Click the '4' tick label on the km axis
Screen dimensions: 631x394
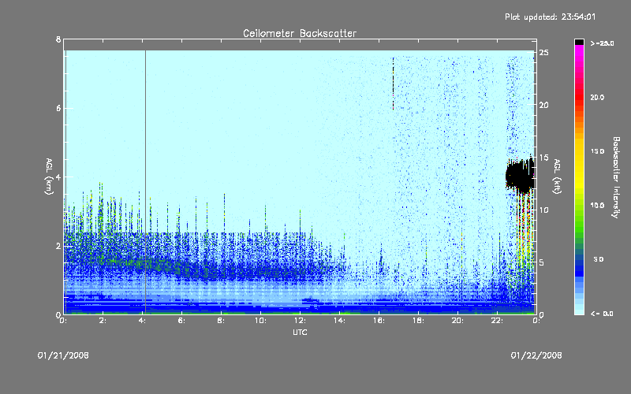click(x=58, y=177)
